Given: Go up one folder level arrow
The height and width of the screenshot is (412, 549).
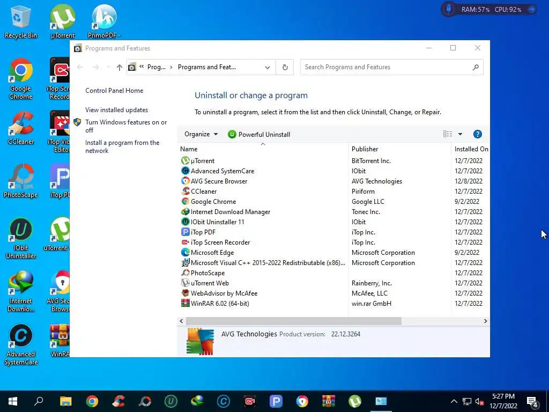Looking at the screenshot, I should click(120, 67).
